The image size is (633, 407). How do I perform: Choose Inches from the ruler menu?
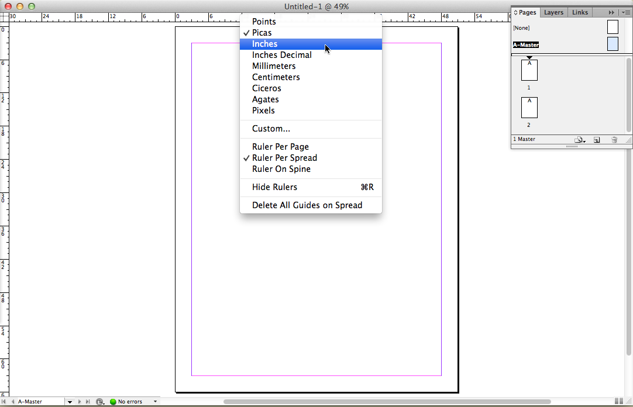[x=265, y=44]
